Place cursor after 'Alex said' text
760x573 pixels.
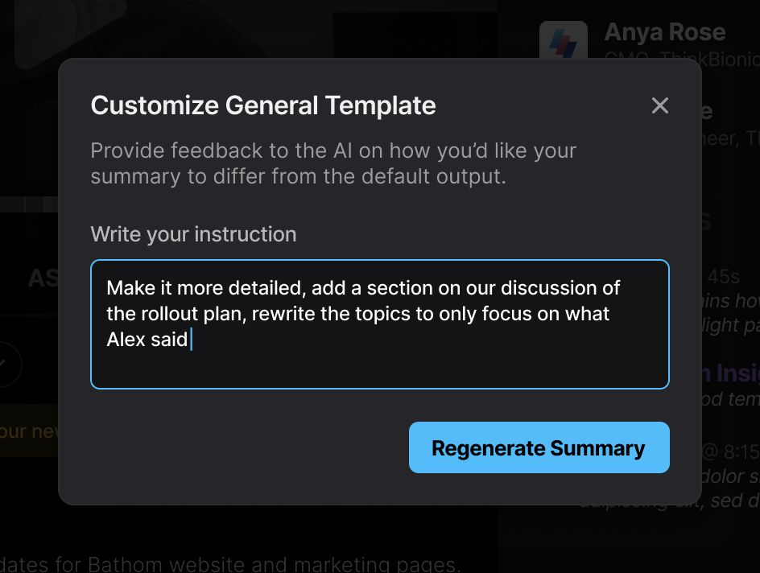pyautogui.click(x=191, y=339)
